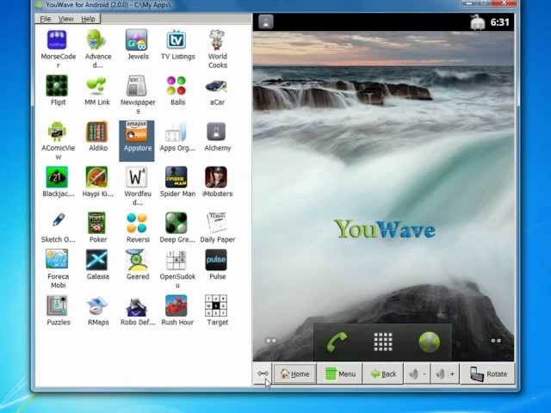
Task: Open the iMobsters game icon
Action: (216, 177)
